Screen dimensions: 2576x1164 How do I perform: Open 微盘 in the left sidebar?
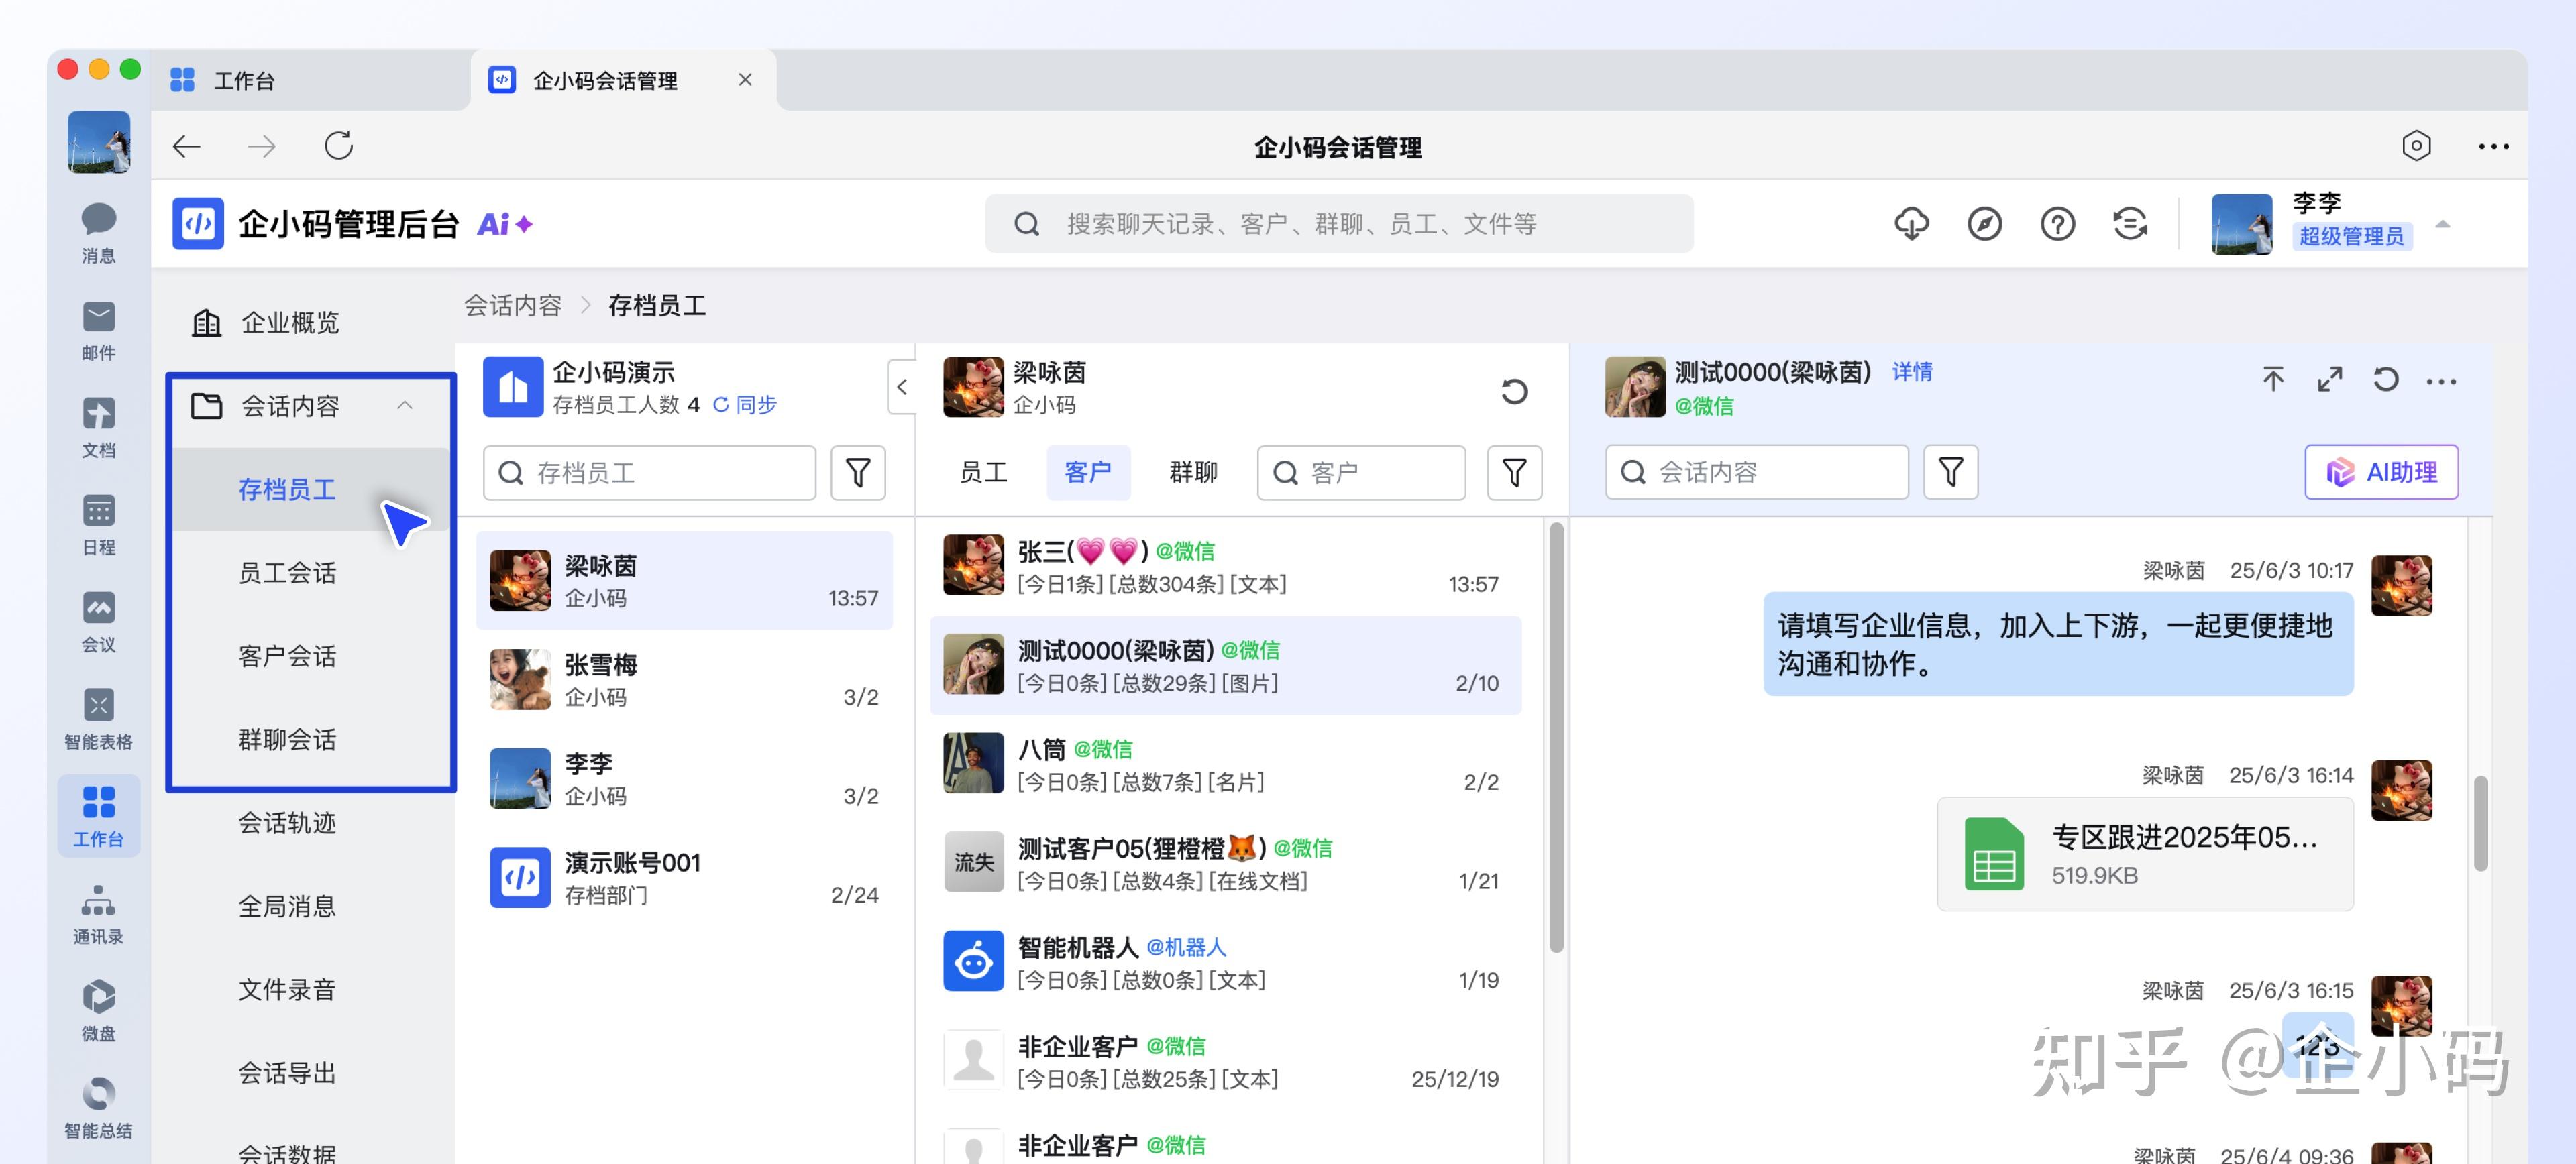click(x=98, y=1008)
